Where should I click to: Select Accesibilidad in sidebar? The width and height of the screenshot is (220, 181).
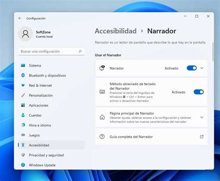click(52, 145)
